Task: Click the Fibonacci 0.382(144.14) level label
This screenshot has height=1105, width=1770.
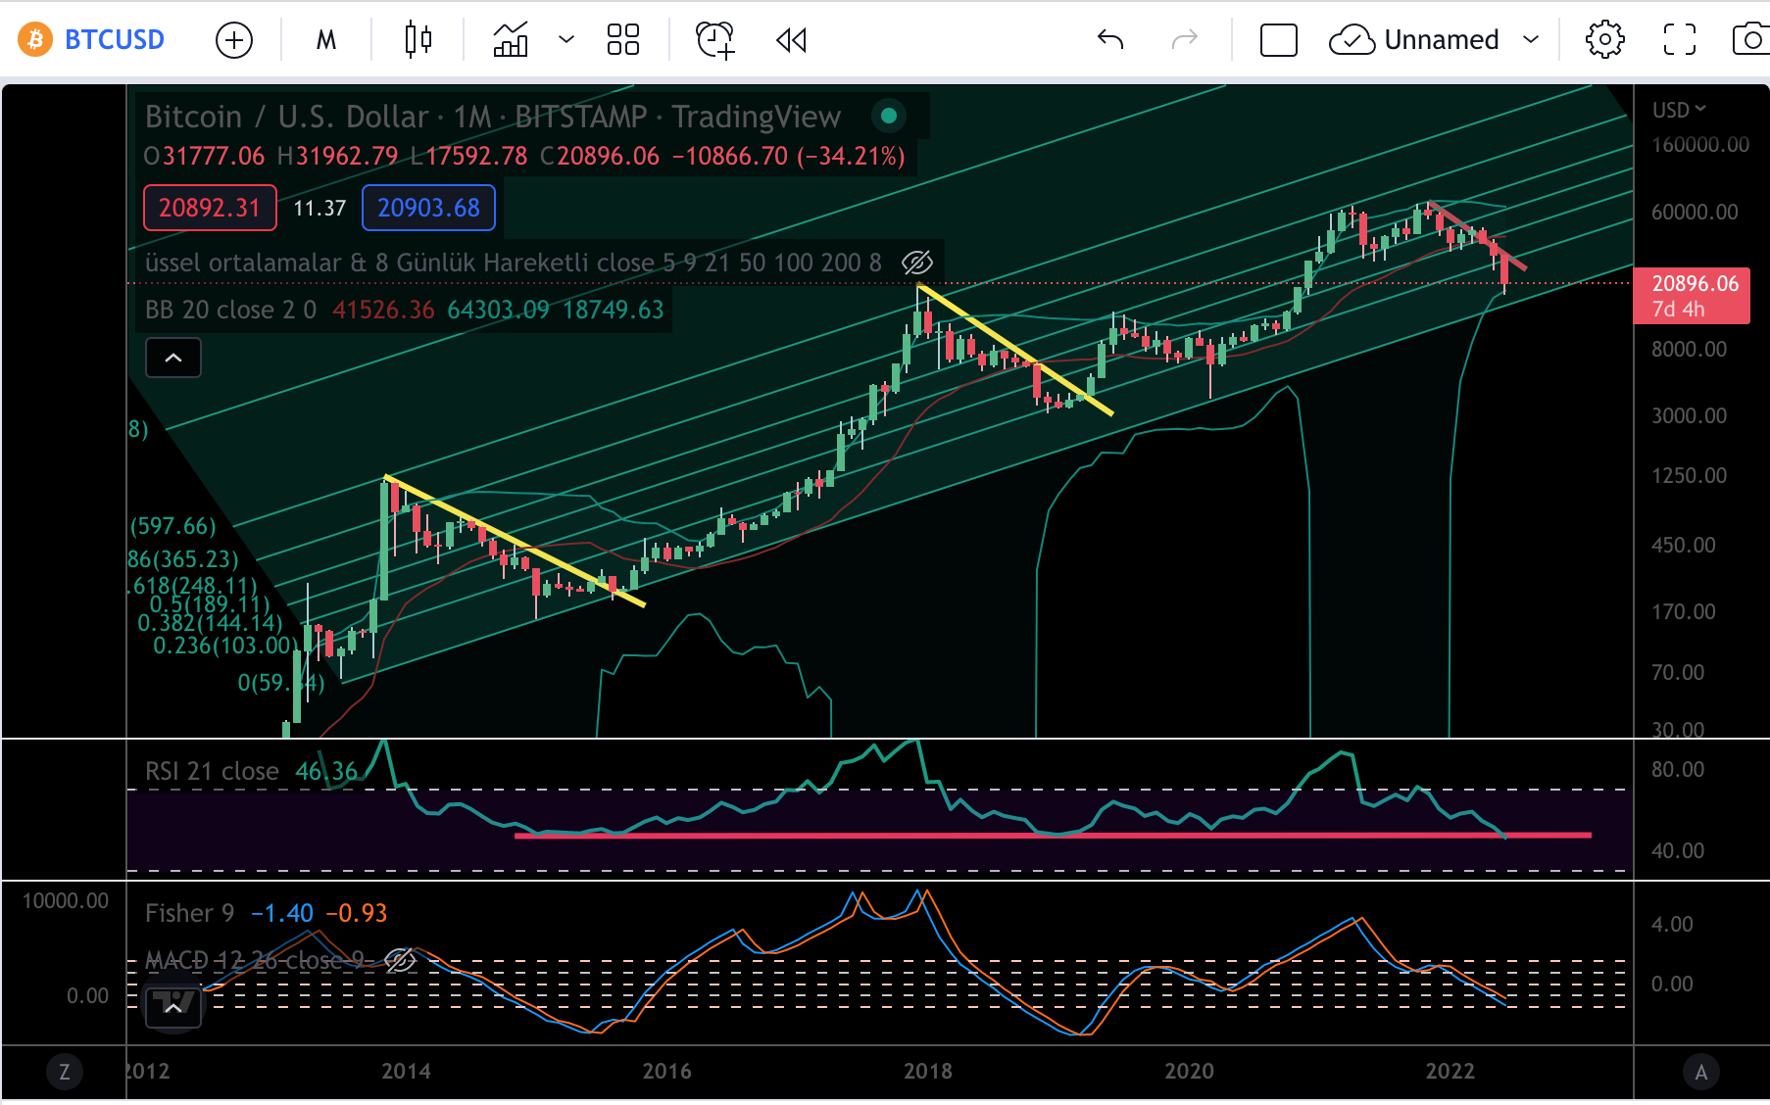Action: point(210,623)
